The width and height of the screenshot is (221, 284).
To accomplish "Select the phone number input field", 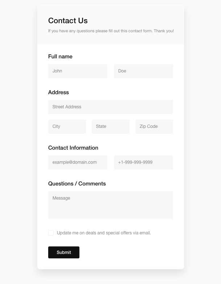I will pyautogui.click(x=143, y=162).
